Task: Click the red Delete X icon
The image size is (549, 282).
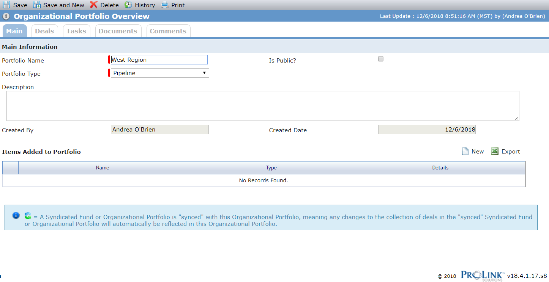Action: point(94,5)
